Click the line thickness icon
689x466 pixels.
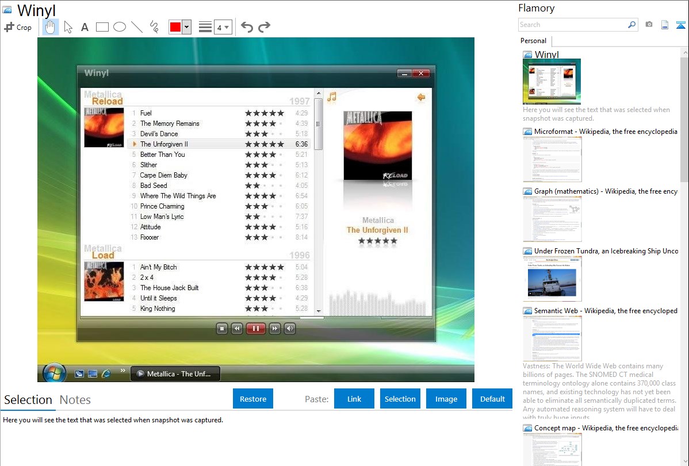205,27
